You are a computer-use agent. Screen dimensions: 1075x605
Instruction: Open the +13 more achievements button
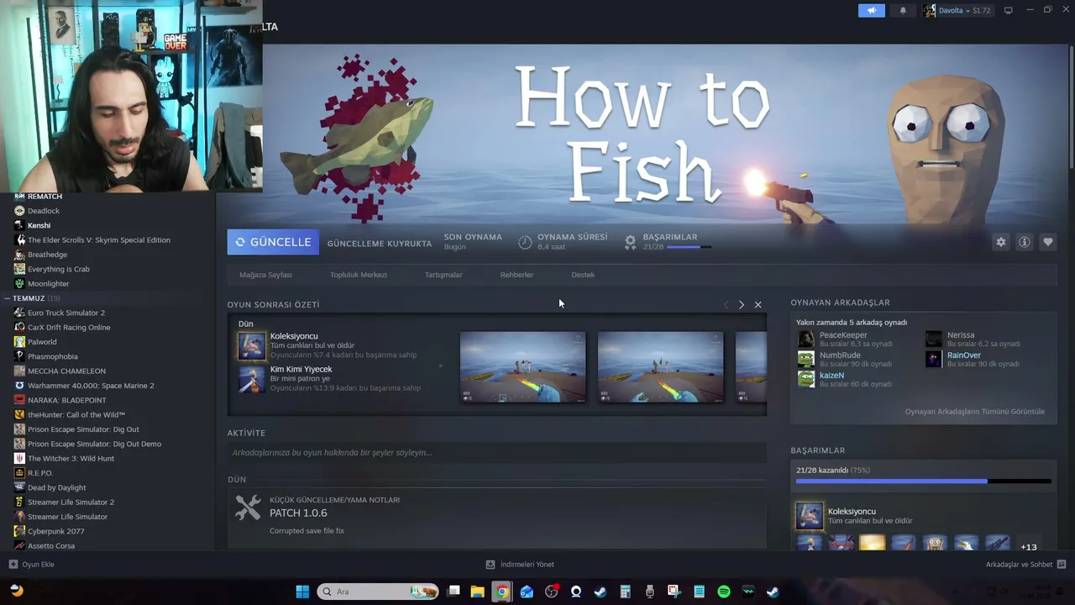[1028, 547]
